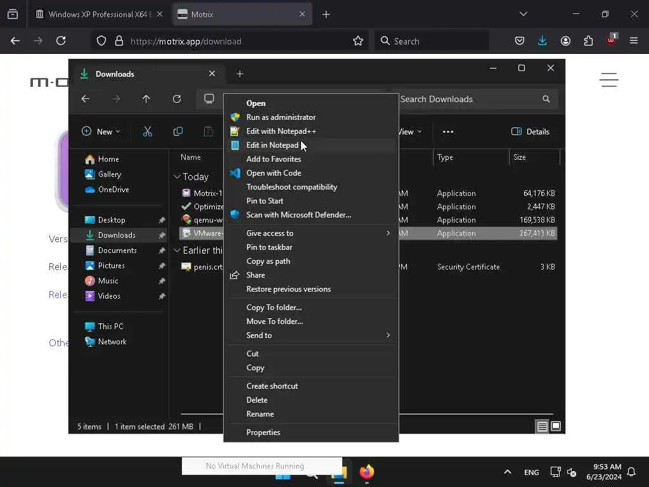
Task: Show hidden tray icons chevron
Action: point(508,472)
